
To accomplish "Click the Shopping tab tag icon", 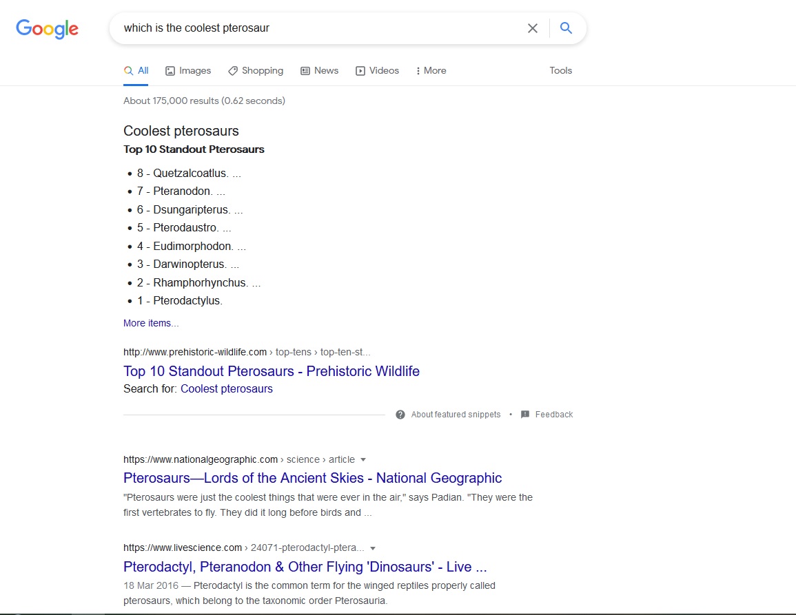I will pos(232,71).
